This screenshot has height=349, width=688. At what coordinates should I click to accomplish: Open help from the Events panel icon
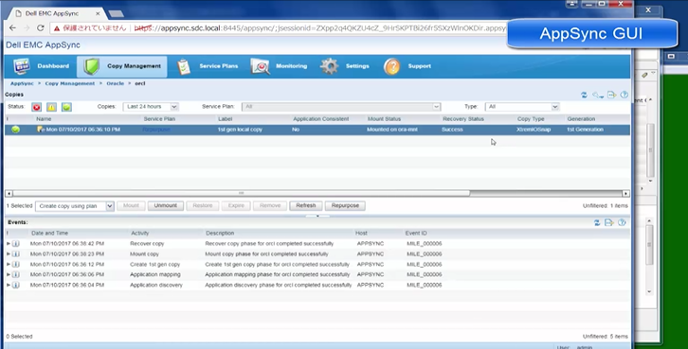point(622,223)
